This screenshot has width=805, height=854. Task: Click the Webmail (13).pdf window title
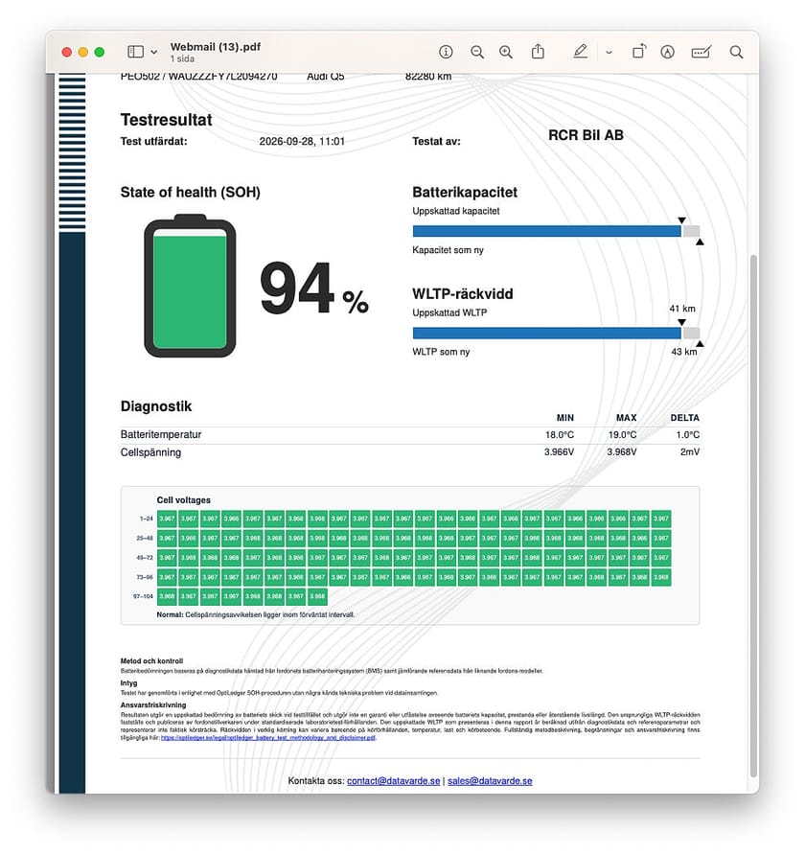216,47
